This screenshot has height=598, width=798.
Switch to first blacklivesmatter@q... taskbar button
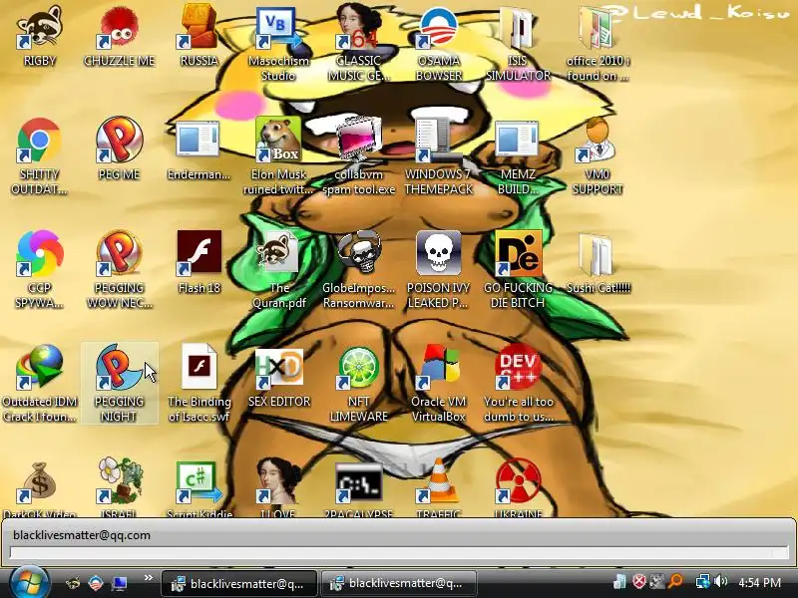(x=239, y=583)
